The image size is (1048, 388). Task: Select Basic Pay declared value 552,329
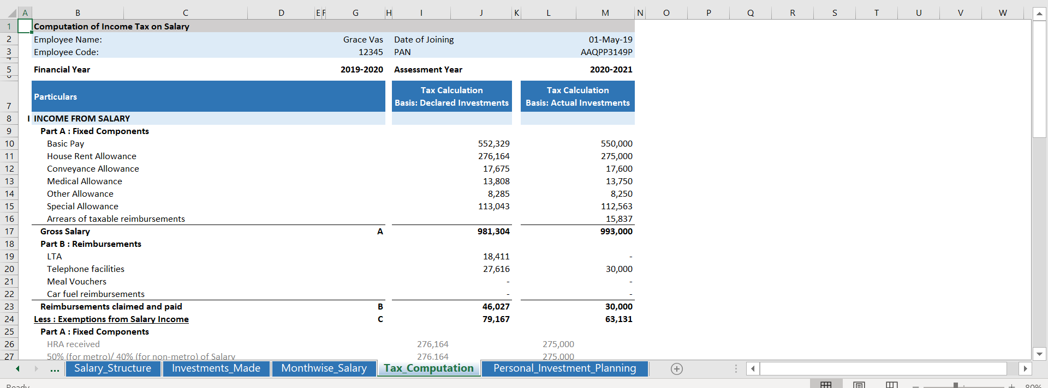tap(493, 144)
